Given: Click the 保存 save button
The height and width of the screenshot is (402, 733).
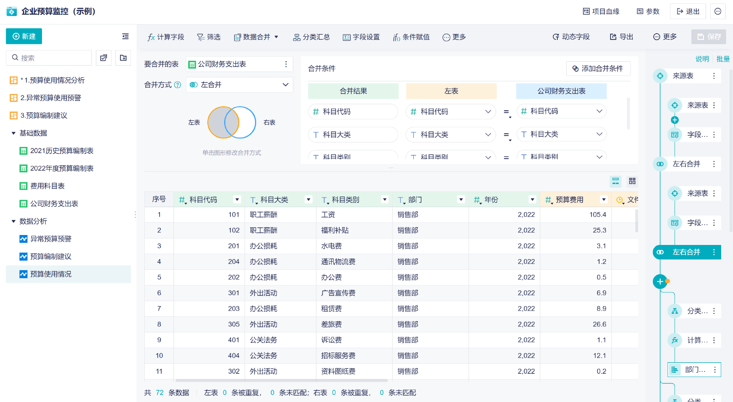Looking at the screenshot, I should [x=709, y=37].
